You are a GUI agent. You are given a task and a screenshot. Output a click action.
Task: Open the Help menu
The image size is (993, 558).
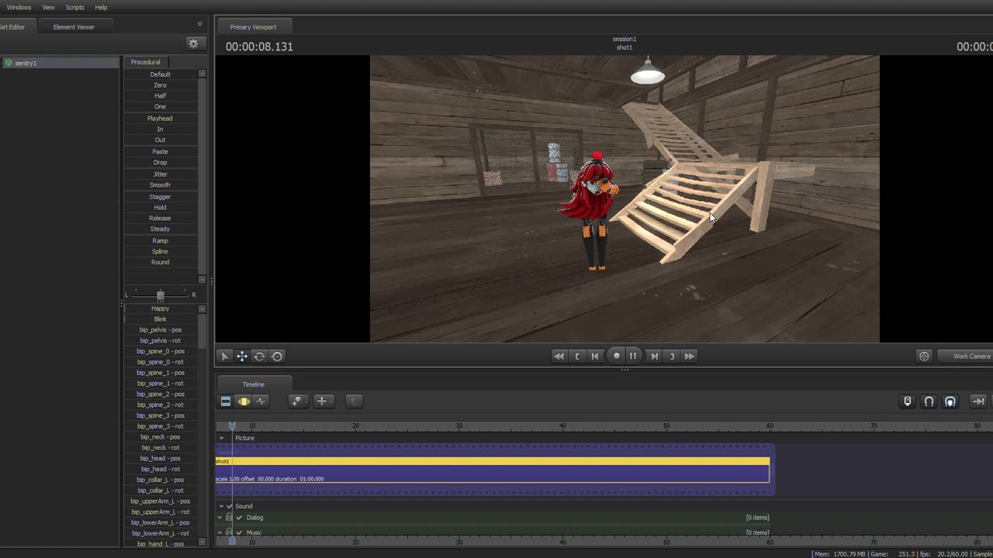pos(101,7)
